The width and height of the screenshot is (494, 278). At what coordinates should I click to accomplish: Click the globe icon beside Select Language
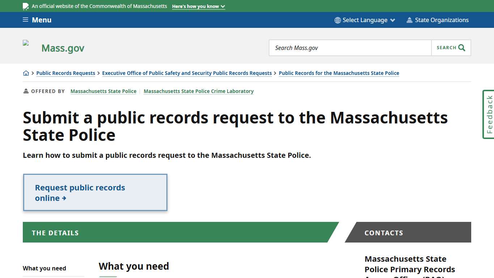click(337, 20)
